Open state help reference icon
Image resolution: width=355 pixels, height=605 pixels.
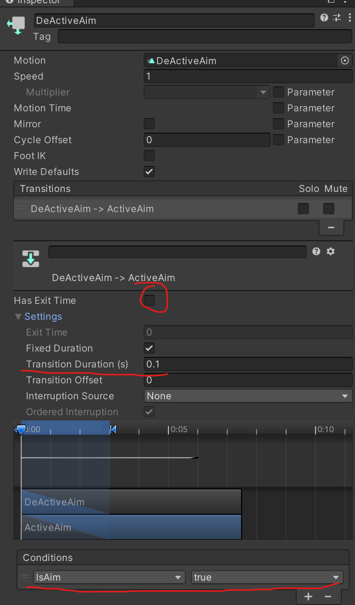pos(324,18)
